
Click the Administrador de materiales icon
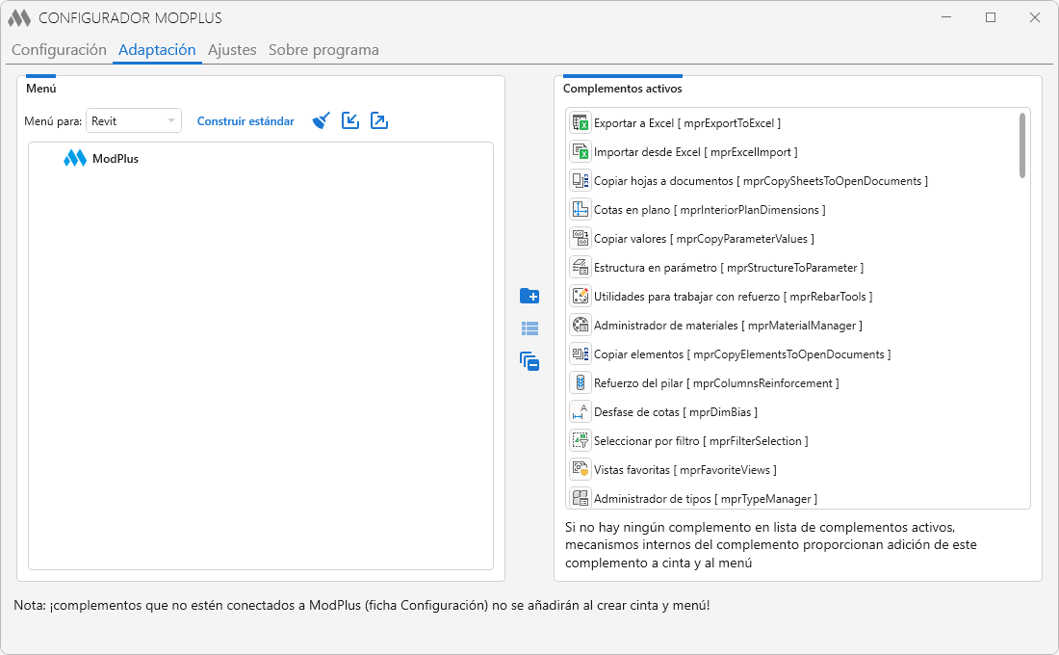pos(581,326)
